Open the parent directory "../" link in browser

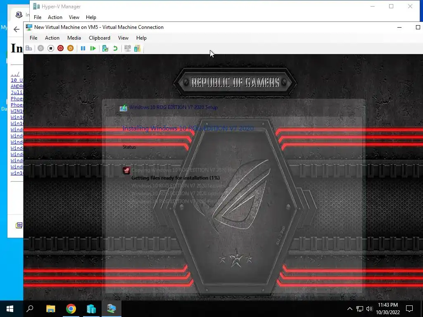tap(15, 74)
